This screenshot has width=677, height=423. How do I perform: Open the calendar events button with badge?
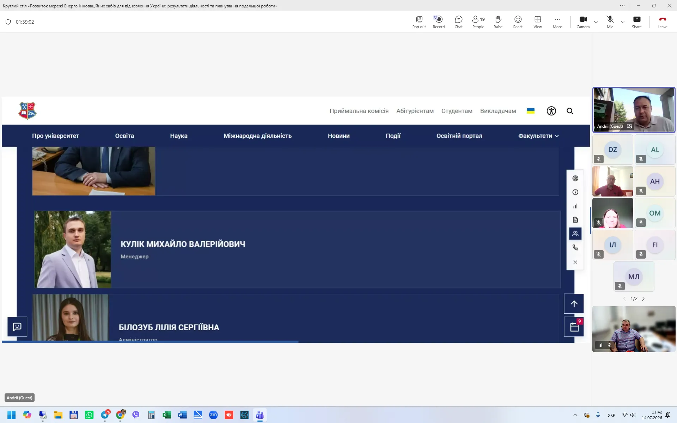(574, 327)
